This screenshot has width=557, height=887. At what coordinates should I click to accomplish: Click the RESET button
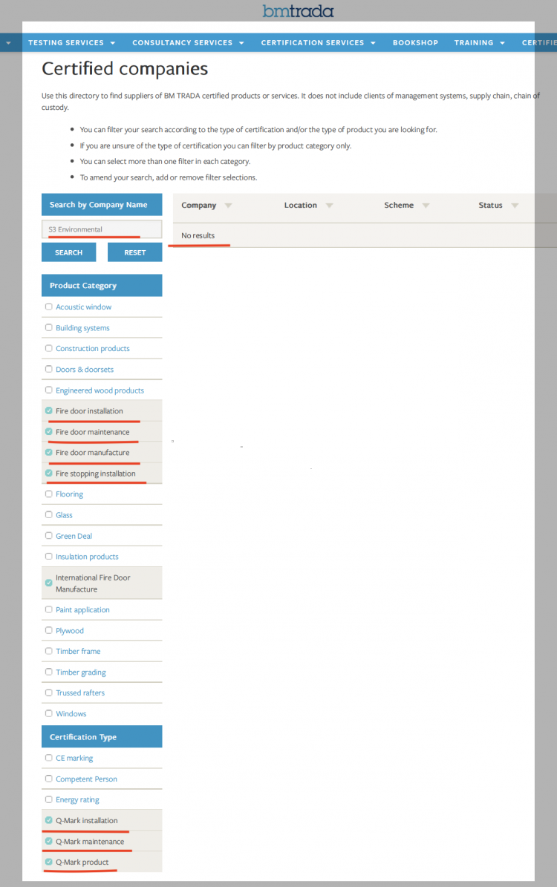click(x=134, y=252)
